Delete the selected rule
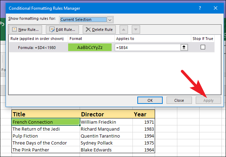Screen dimensions: 226x157 pos(99,30)
